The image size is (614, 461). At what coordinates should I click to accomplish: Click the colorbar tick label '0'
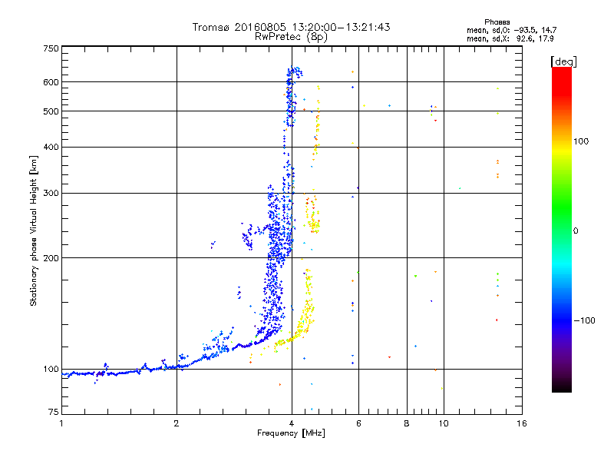[x=576, y=231]
